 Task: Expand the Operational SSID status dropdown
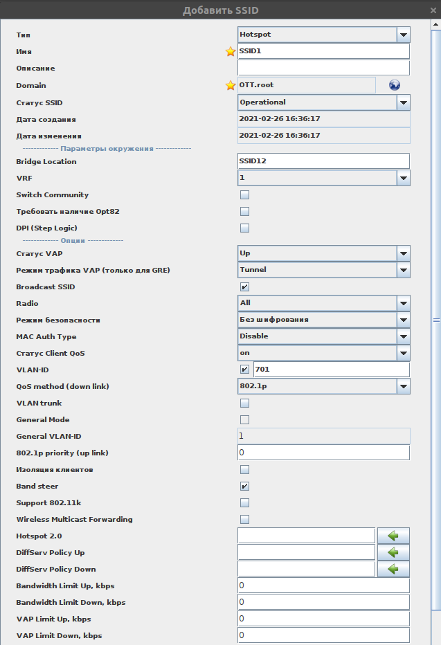403,102
